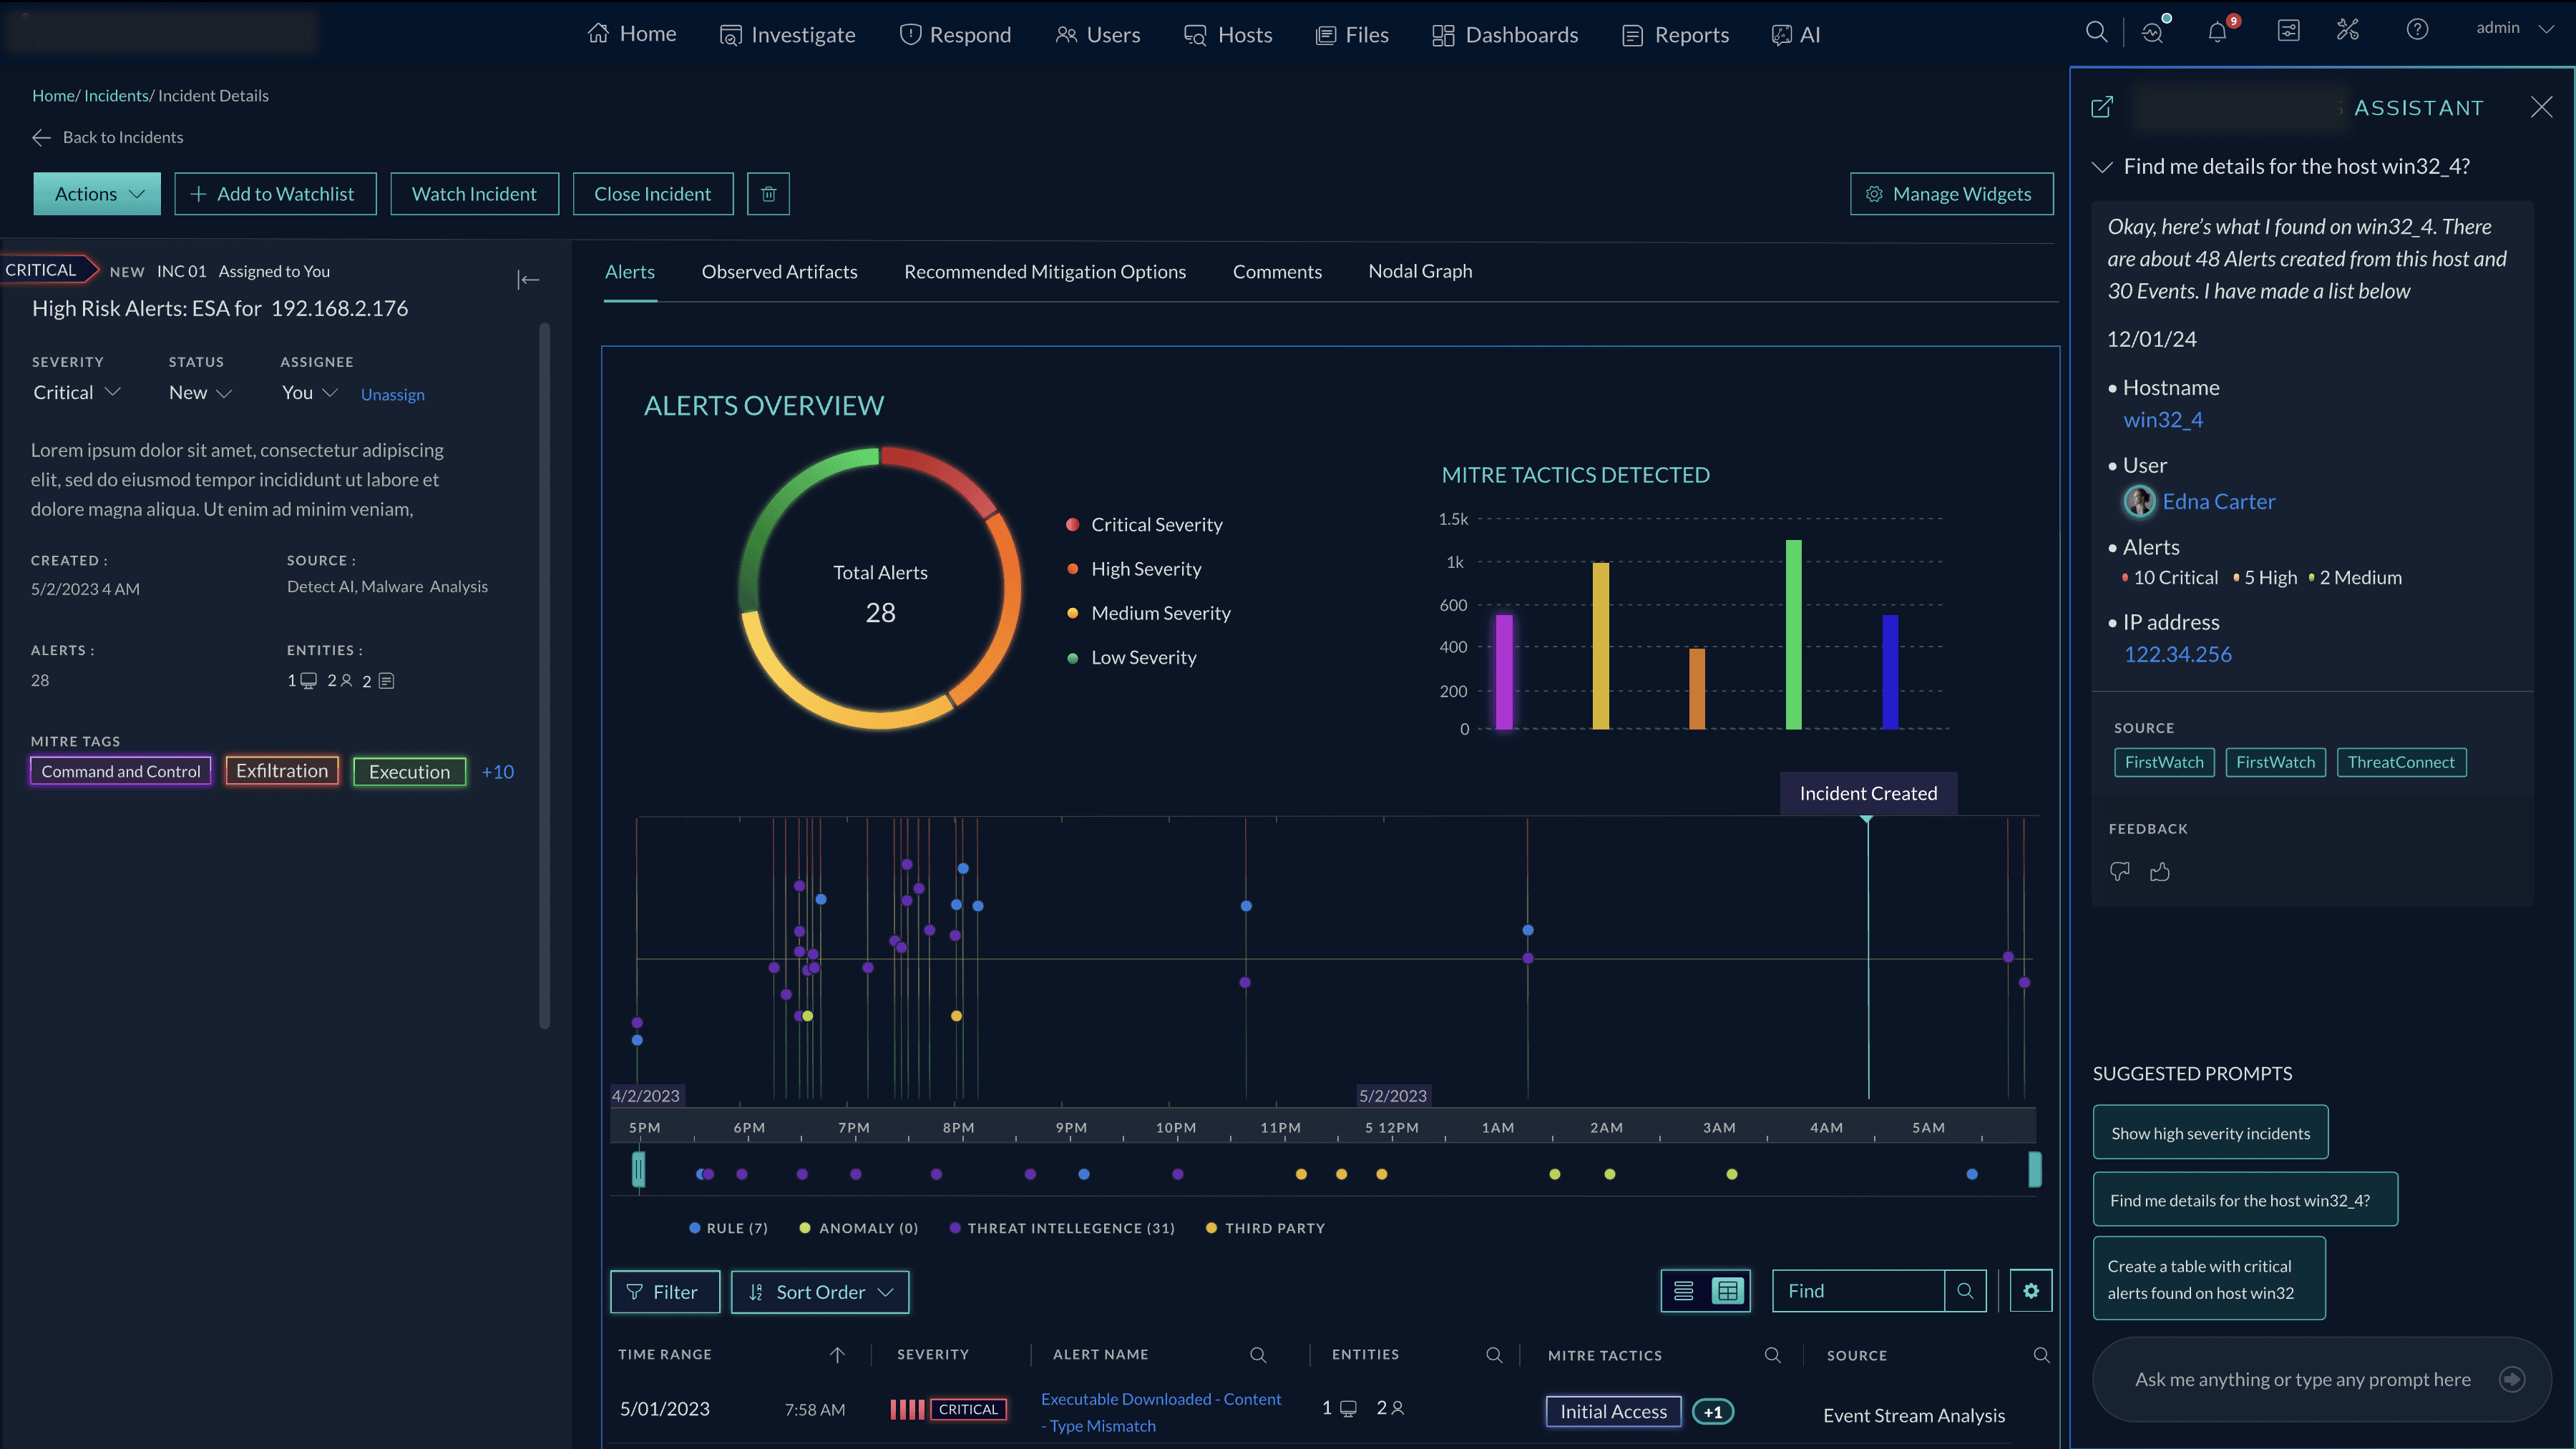Switch to list view toggle
Image resolution: width=2576 pixels, height=1449 pixels.
click(1684, 1291)
